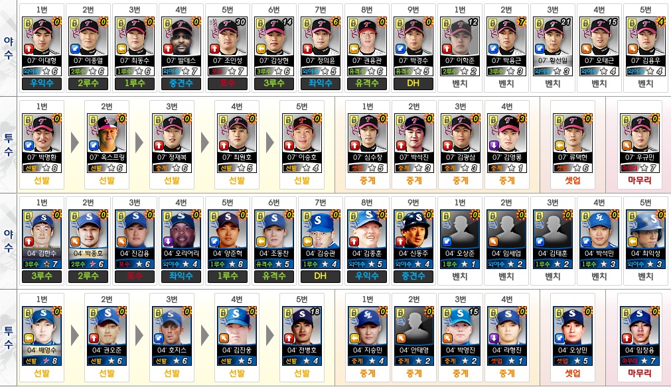
Task: Click blue diagonal arrow on 07' 이종열 card
Action: tap(75, 48)
